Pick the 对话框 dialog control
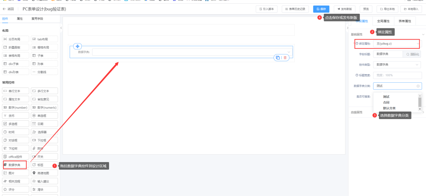Viewport: 426px width, 196px height. [x=15, y=140]
